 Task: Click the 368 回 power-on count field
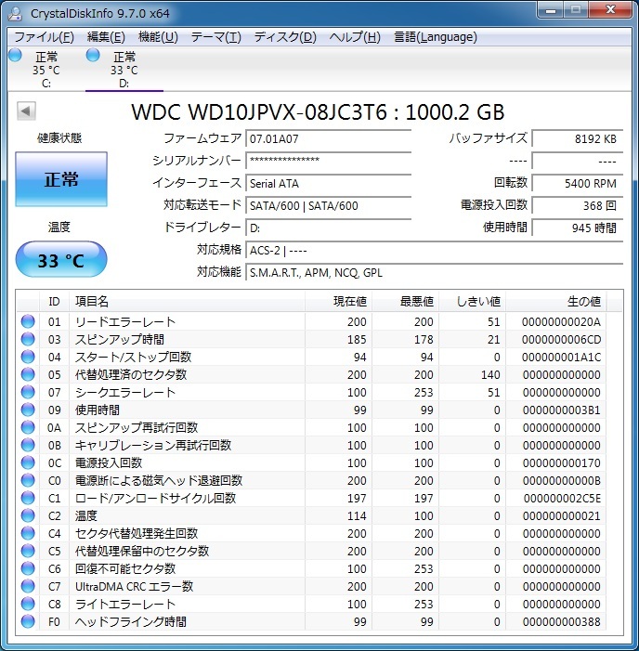[x=577, y=205]
